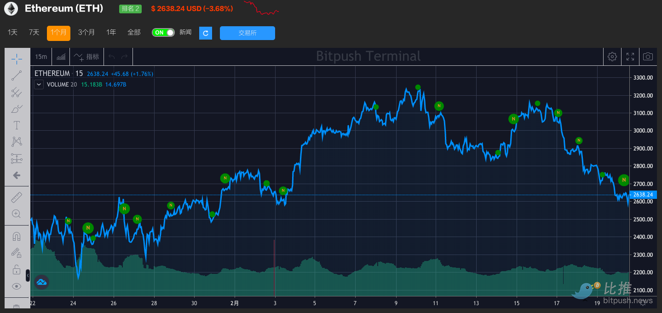Select the trend line drawing tool
This screenshot has width=662, height=313.
tap(17, 76)
